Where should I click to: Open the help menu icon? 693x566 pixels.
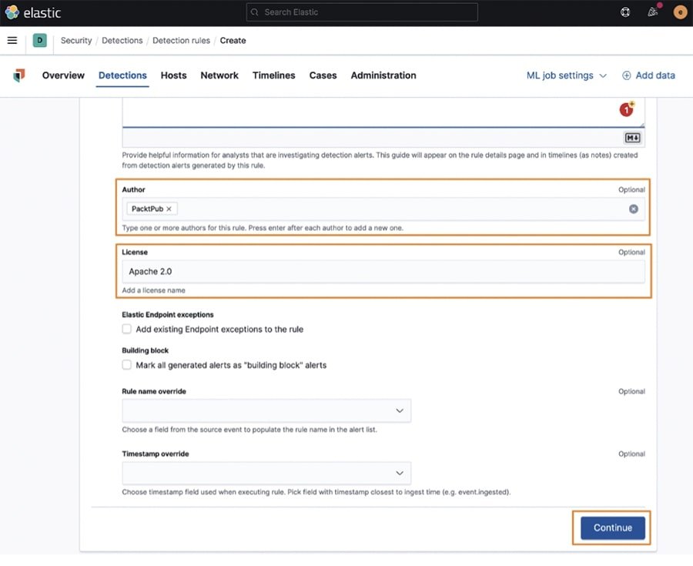pyautogui.click(x=625, y=12)
